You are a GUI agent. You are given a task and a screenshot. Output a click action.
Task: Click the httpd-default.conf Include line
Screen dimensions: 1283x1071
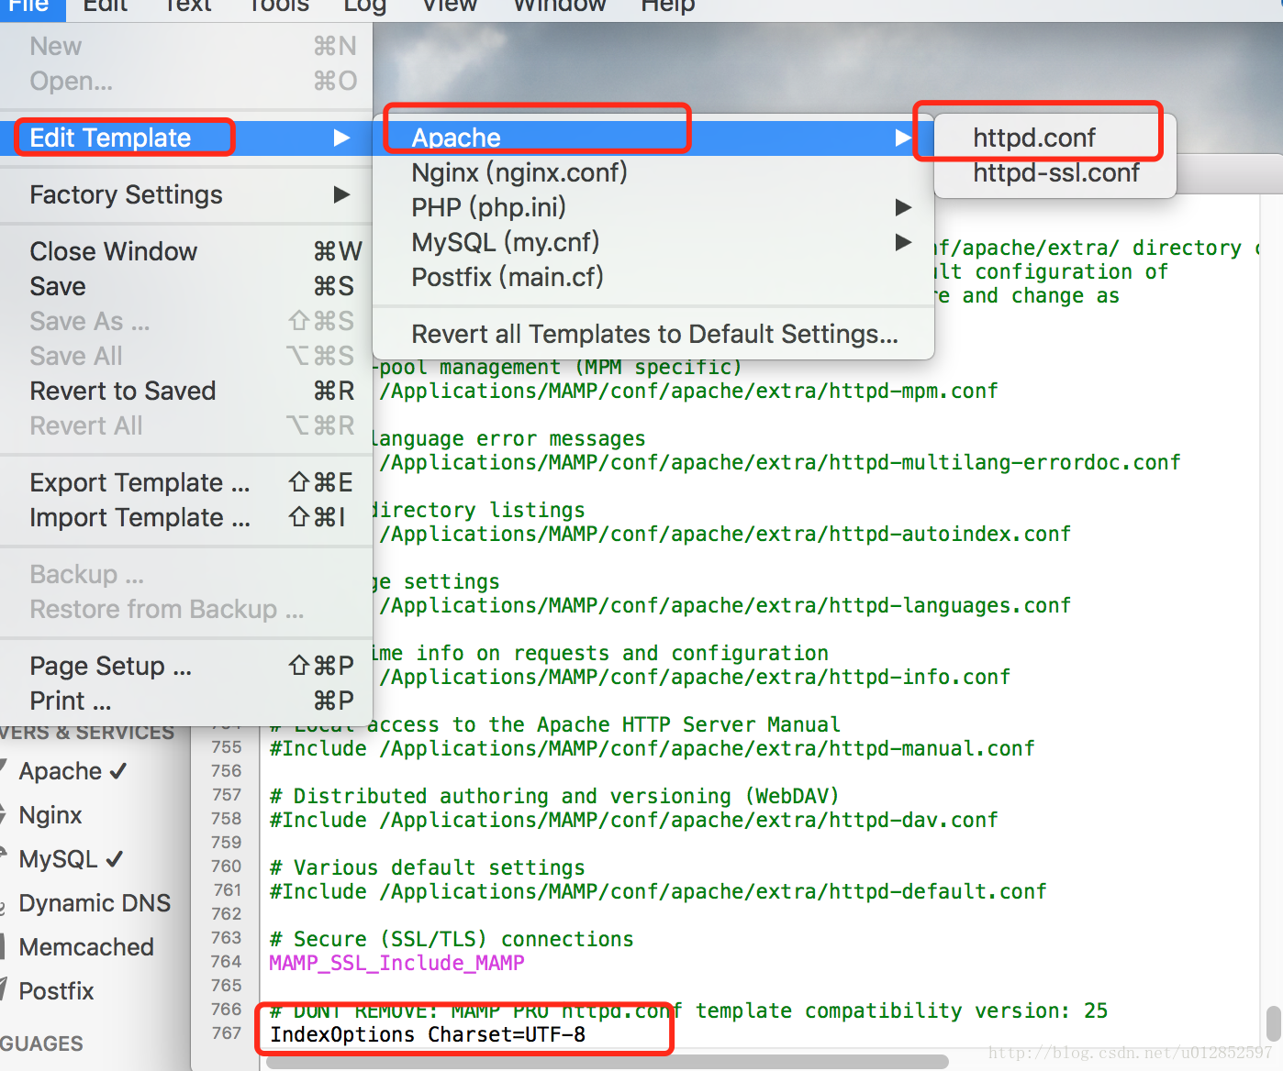tap(657, 891)
